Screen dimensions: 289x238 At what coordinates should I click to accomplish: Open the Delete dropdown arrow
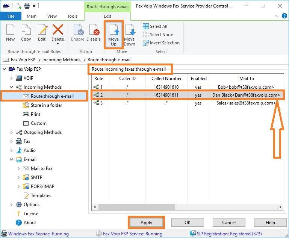coord(58,44)
